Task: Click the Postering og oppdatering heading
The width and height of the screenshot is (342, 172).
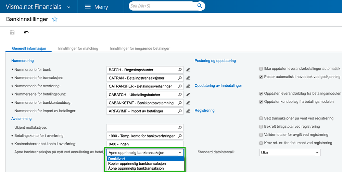Action: pos(215,61)
